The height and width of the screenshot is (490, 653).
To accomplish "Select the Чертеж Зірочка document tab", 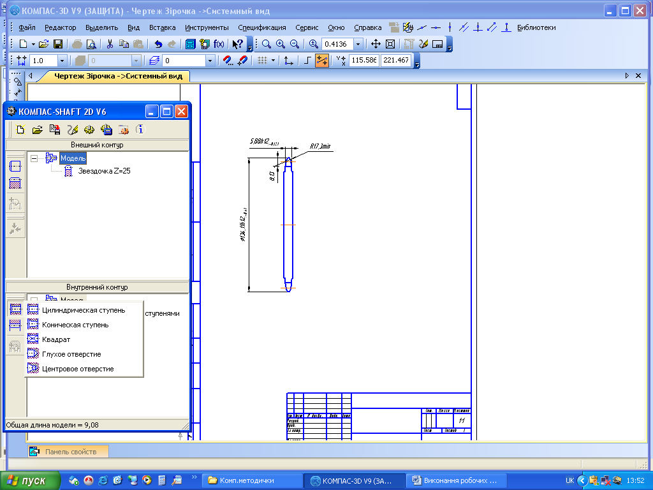I will point(118,77).
